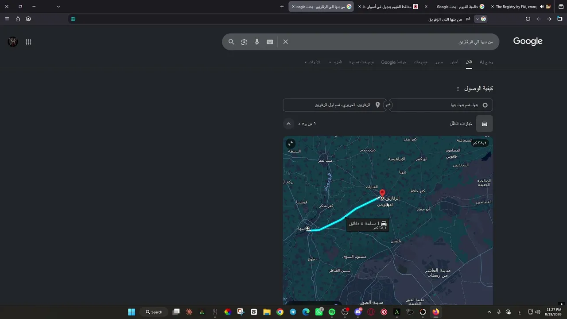Click خيارات التنقل travel options label
Image resolution: width=567 pixels, height=319 pixels.
coord(461,124)
